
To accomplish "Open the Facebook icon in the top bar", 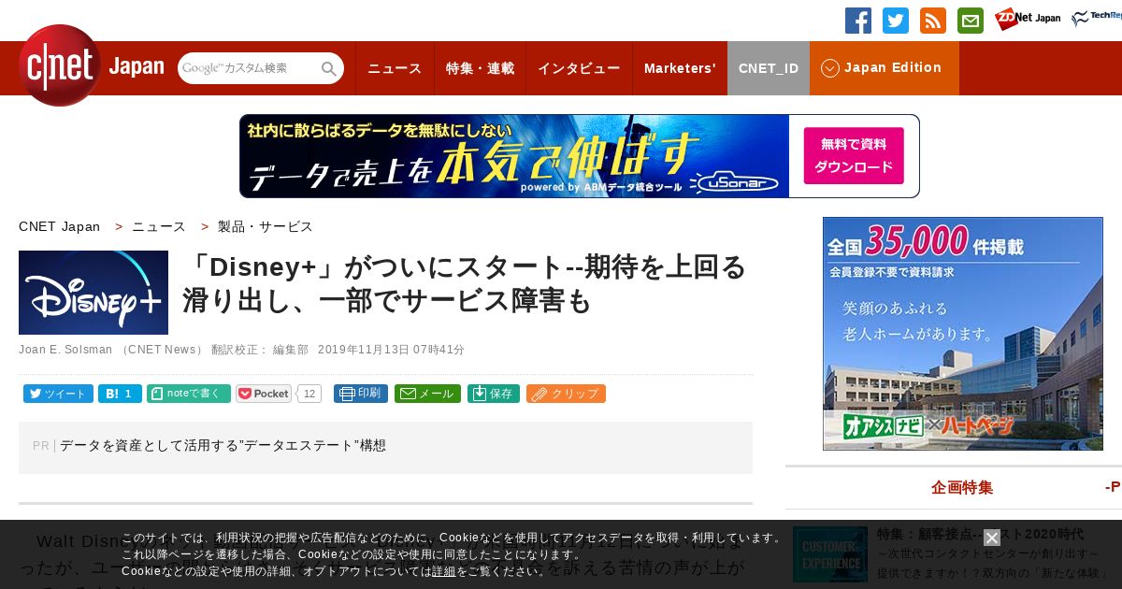I will (x=858, y=21).
